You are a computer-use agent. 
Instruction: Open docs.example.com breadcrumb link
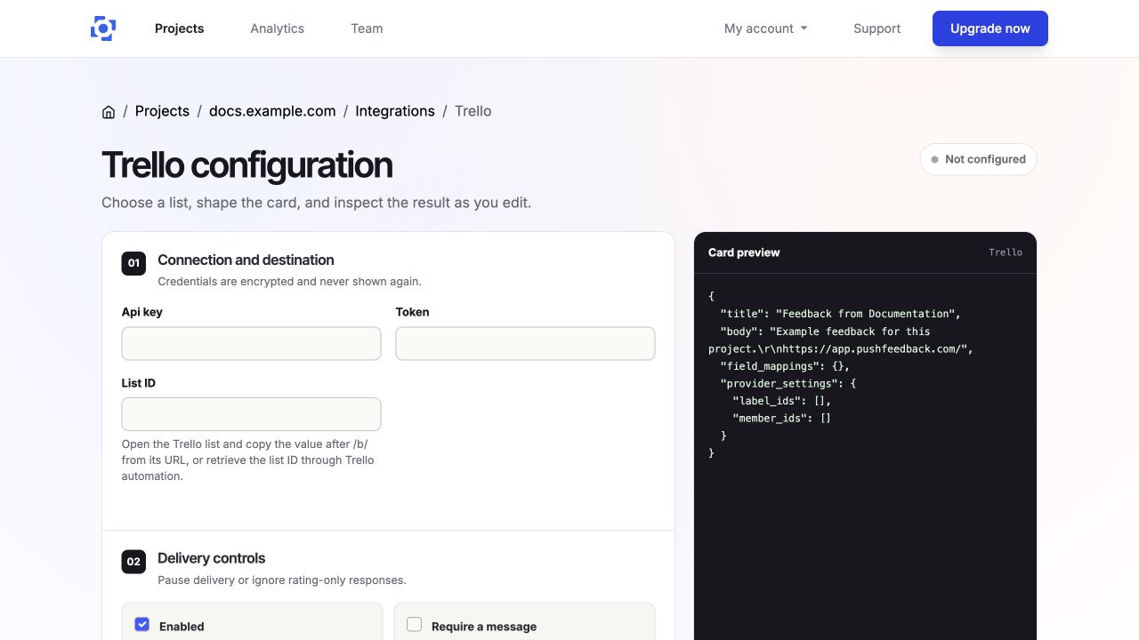tap(272, 111)
